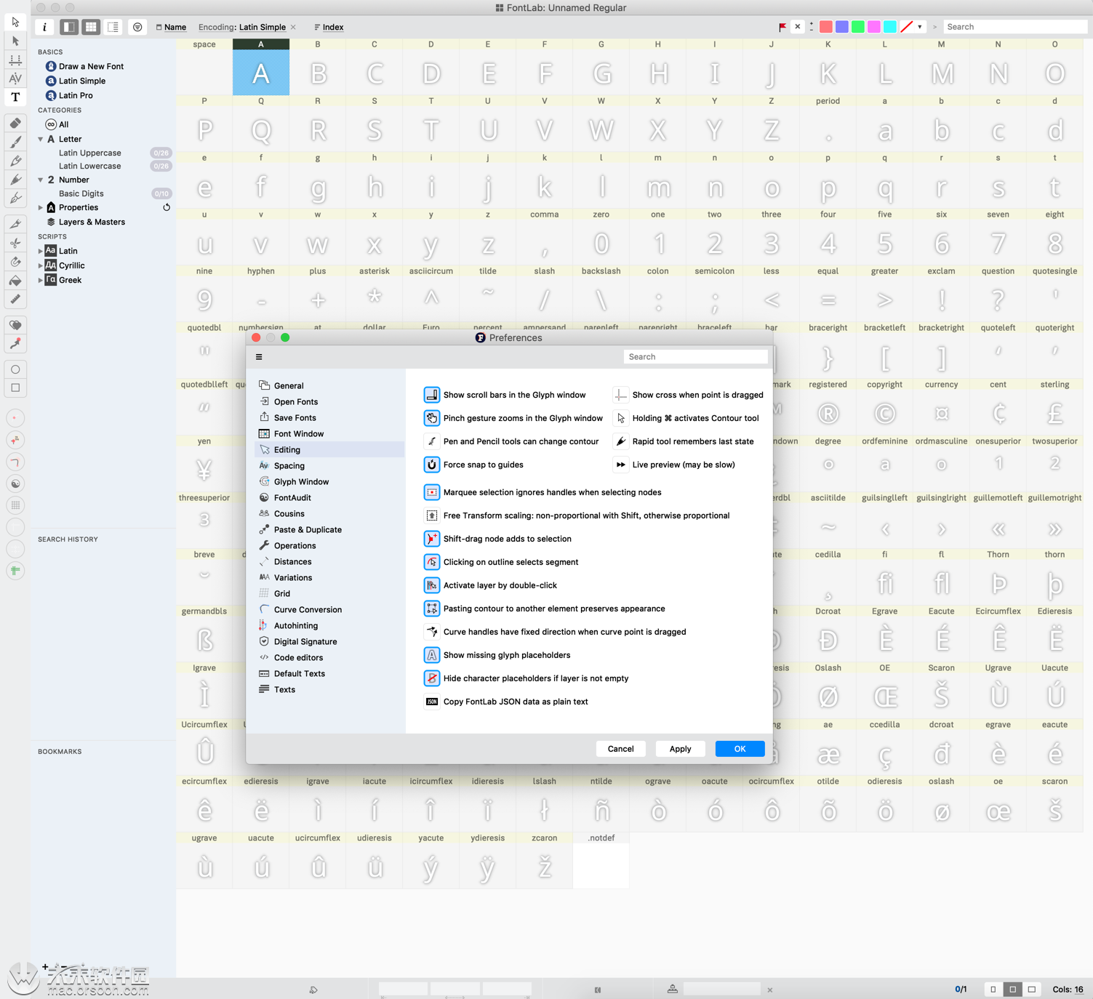Select the Eraser tool in left toolbar
1093x999 pixels.
[x=15, y=123]
